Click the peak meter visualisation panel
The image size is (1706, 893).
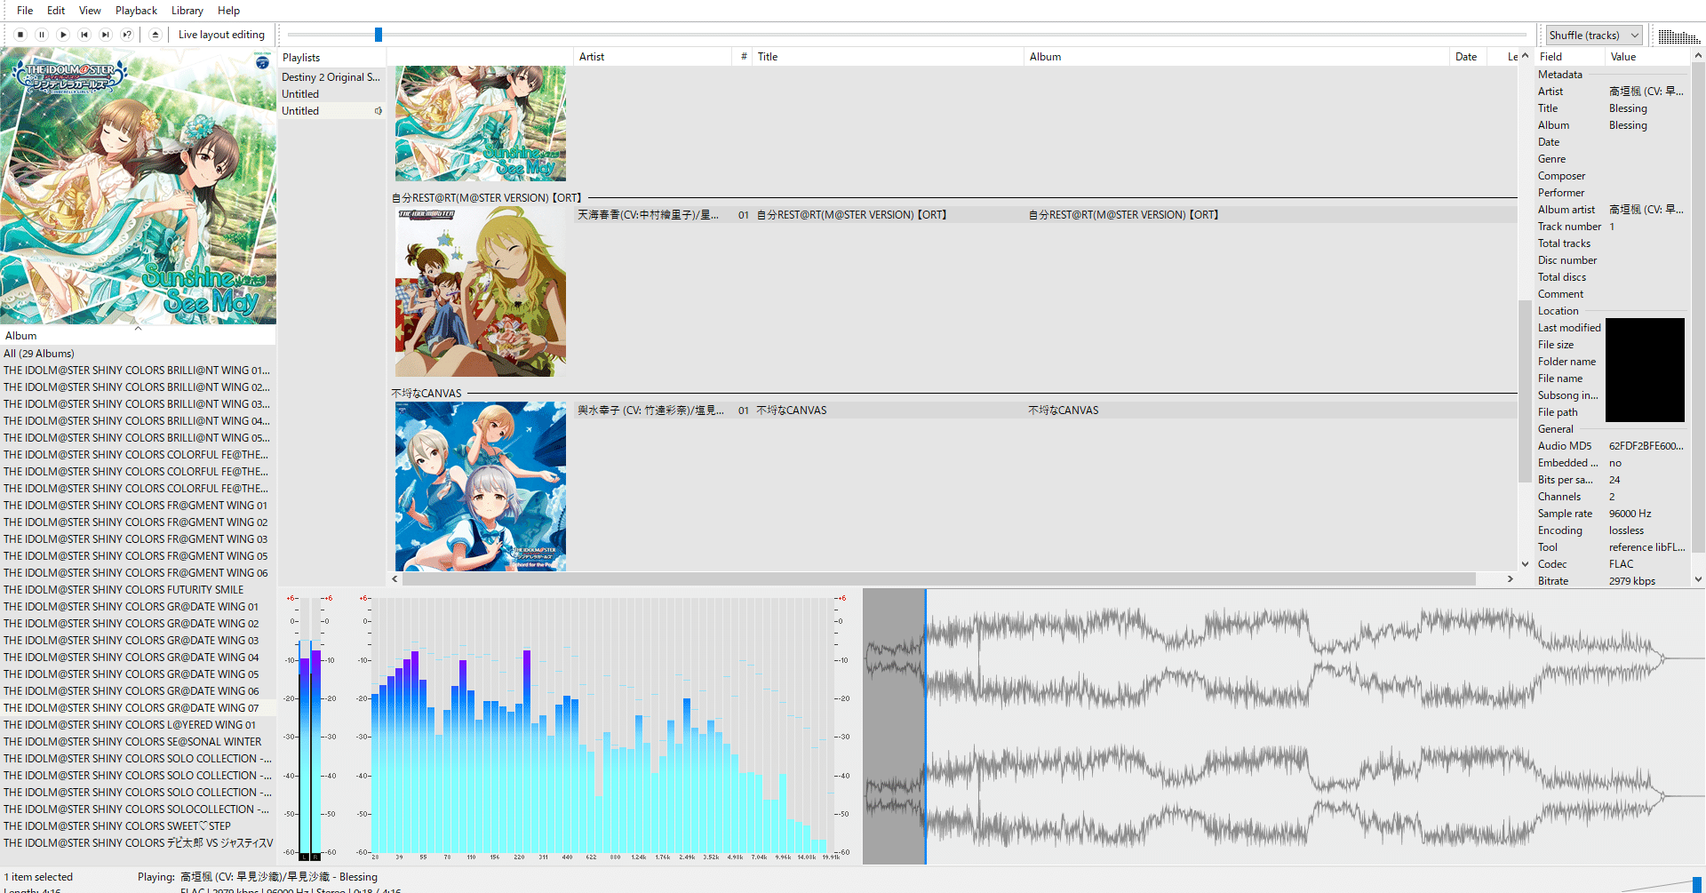point(312,726)
